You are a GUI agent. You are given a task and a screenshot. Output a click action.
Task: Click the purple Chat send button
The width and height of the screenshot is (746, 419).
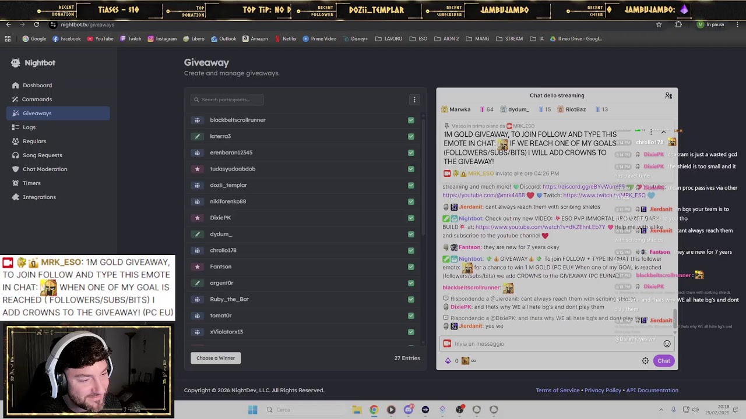point(664,361)
